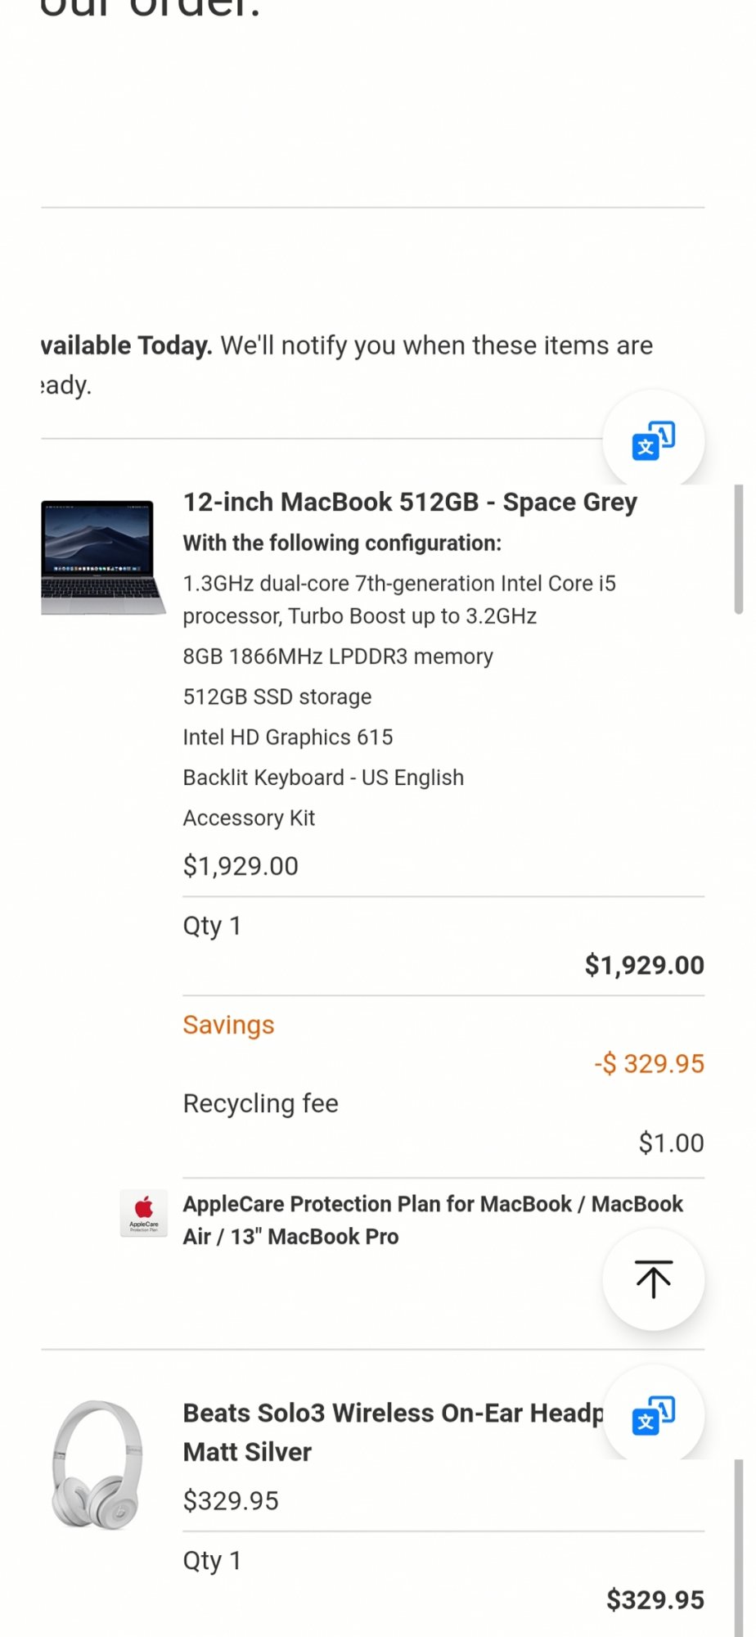The height and width of the screenshot is (1637, 756).
Task: Open 12-inch MacBook 512GB Space Grey title
Action: [409, 502]
